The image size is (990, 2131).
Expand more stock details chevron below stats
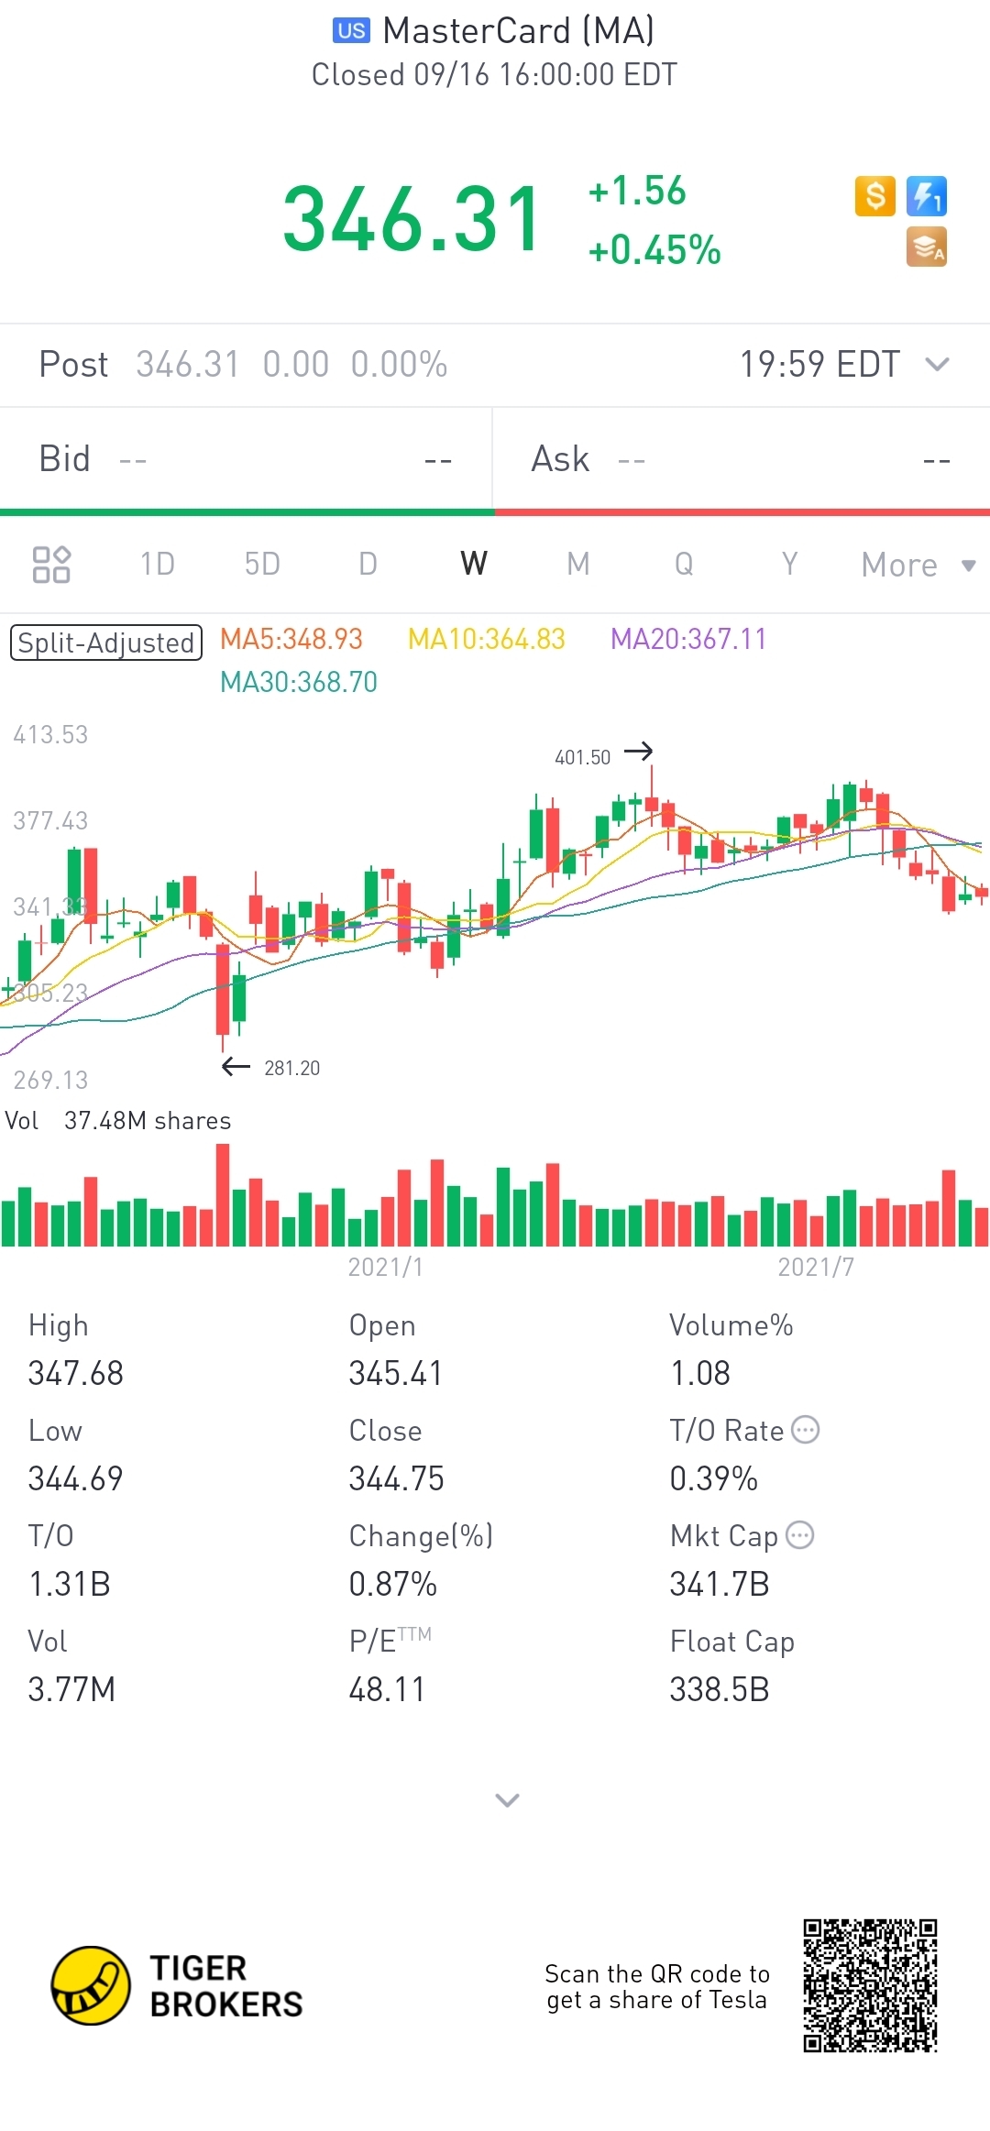click(507, 1800)
